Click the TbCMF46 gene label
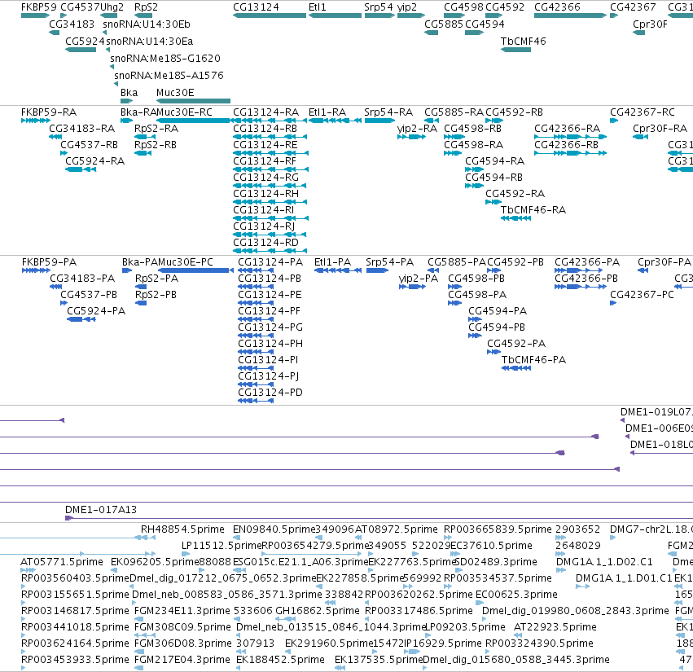 pyautogui.click(x=524, y=41)
